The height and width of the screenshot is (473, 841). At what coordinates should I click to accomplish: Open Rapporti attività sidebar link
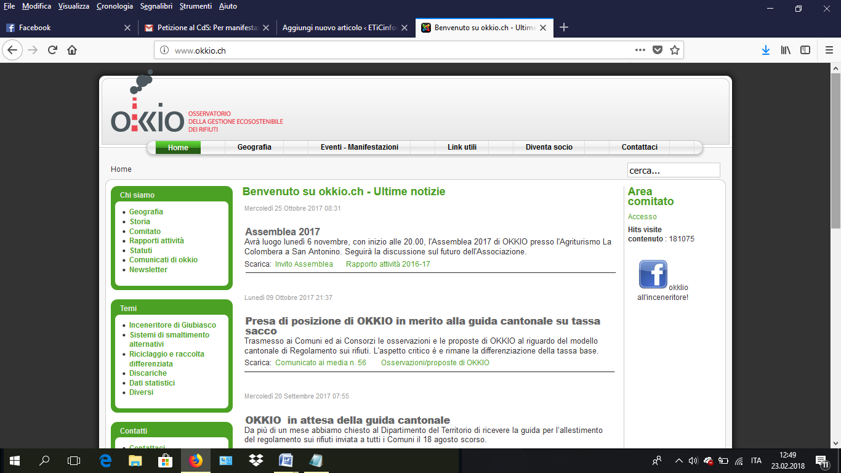coord(156,241)
